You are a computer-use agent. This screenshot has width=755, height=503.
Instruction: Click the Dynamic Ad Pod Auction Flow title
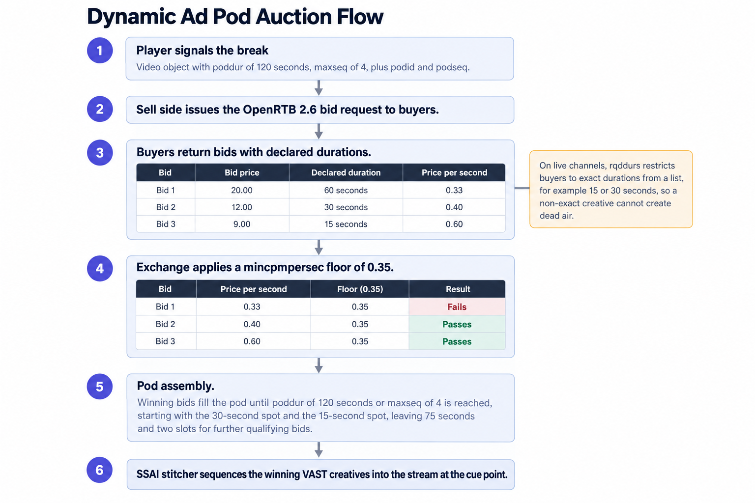coord(235,17)
